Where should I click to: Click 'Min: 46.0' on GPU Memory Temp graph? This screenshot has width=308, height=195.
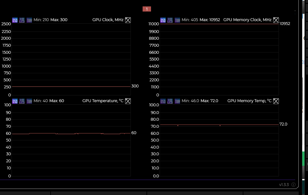point(190,101)
